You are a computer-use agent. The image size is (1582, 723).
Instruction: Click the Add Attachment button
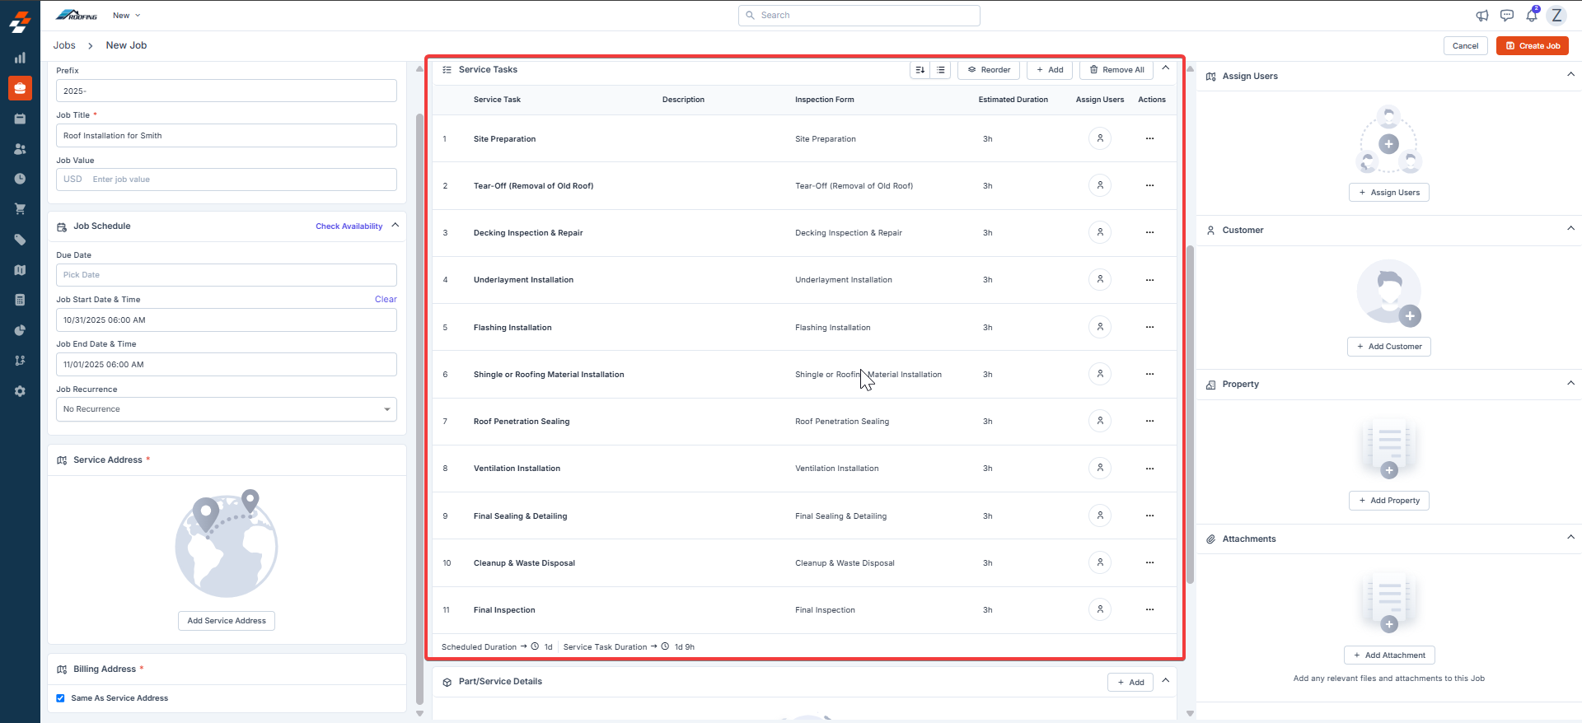(1389, 655)
